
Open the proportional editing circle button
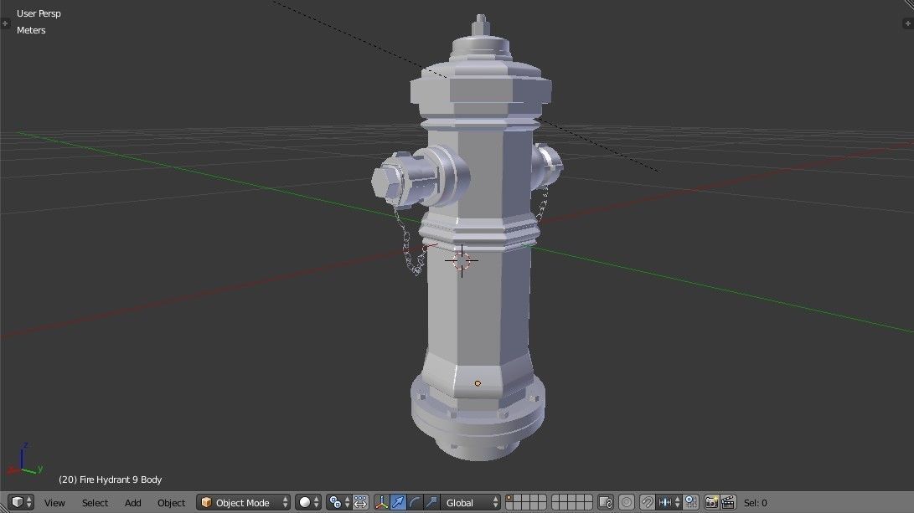pyautogui.click(x=627, y=502)
